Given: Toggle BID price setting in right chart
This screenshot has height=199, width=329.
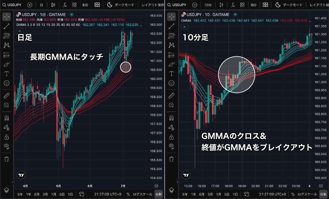Looking at the screenshot, I should pyautogui.click(x=254, y=5).
